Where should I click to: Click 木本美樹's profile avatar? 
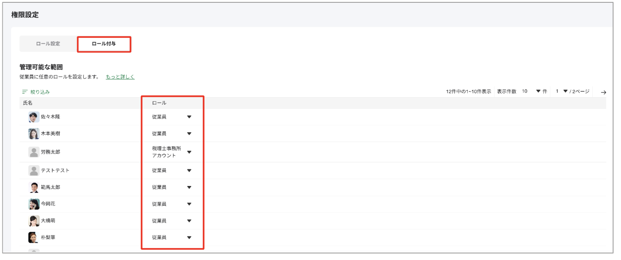(32, 134)
